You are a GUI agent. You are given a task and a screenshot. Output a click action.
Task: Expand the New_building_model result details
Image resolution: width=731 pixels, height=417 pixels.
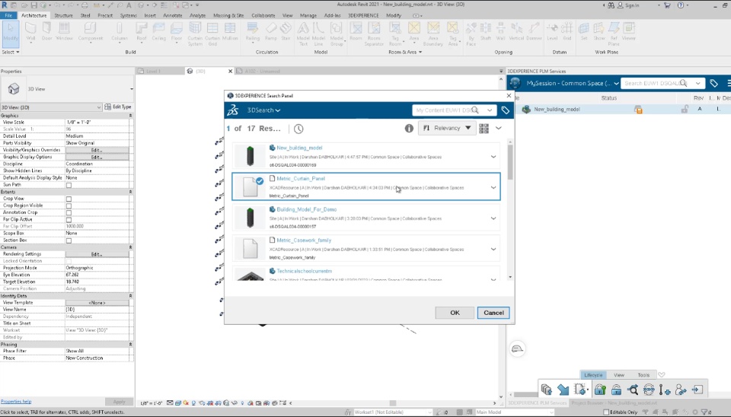[x=493, y=157]
